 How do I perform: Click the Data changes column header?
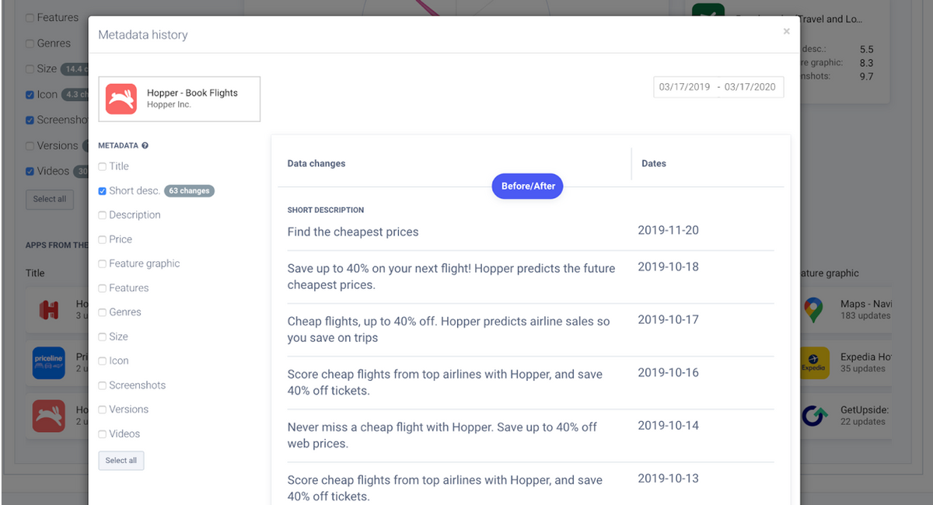[316, 164]
